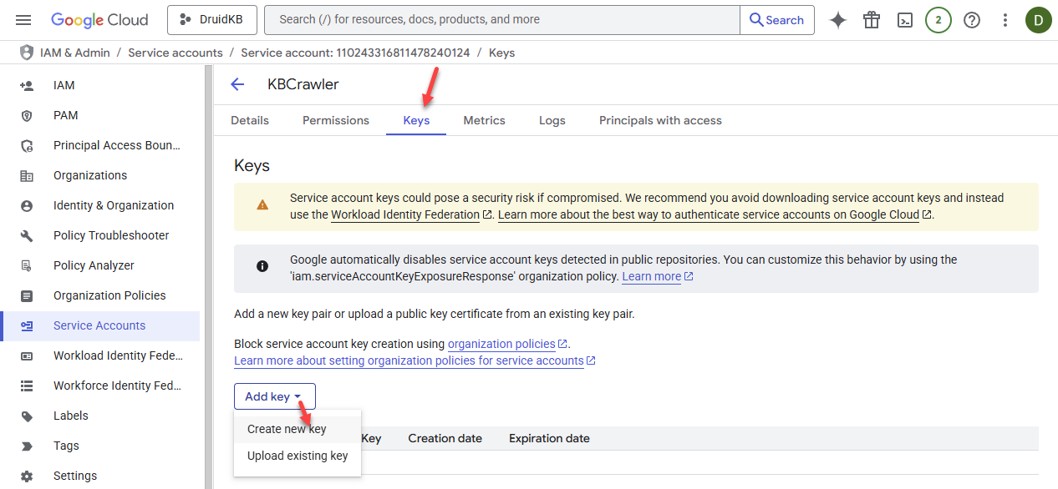Switch to the Permissions tab
This screenshot has width=1058, height=489.
point(336,120)
